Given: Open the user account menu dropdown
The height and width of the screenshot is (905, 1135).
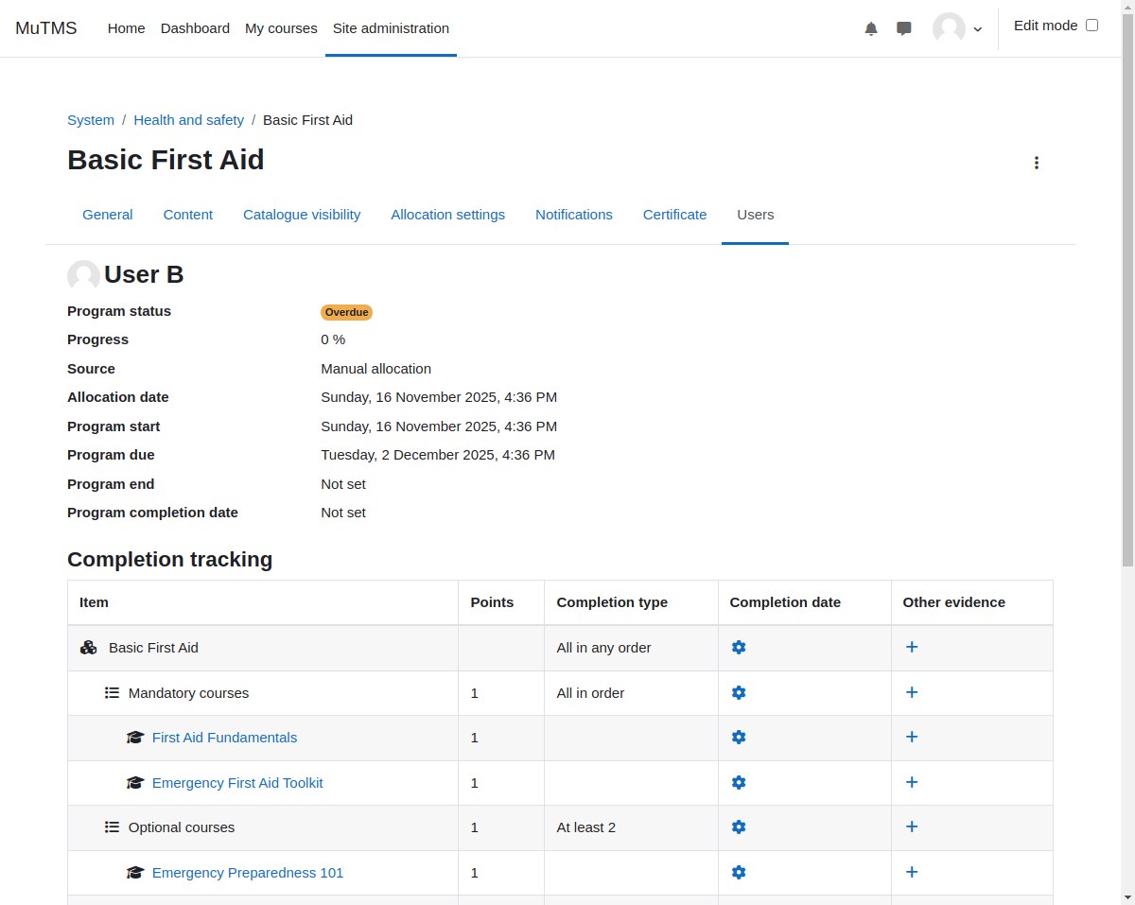Looking at the screenshot, I should [x=958, y=28].
